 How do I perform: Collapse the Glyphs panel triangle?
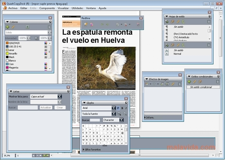point(84,103)
